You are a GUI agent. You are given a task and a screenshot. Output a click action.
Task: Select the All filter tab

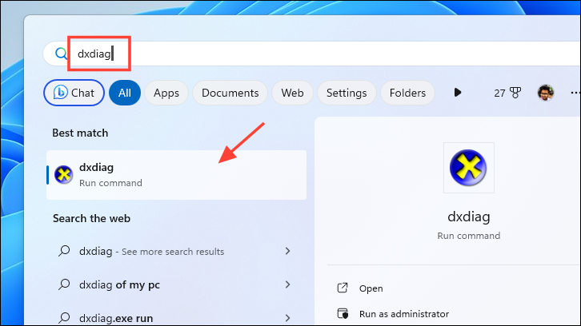pyautogui.click(x=125, y=93)
